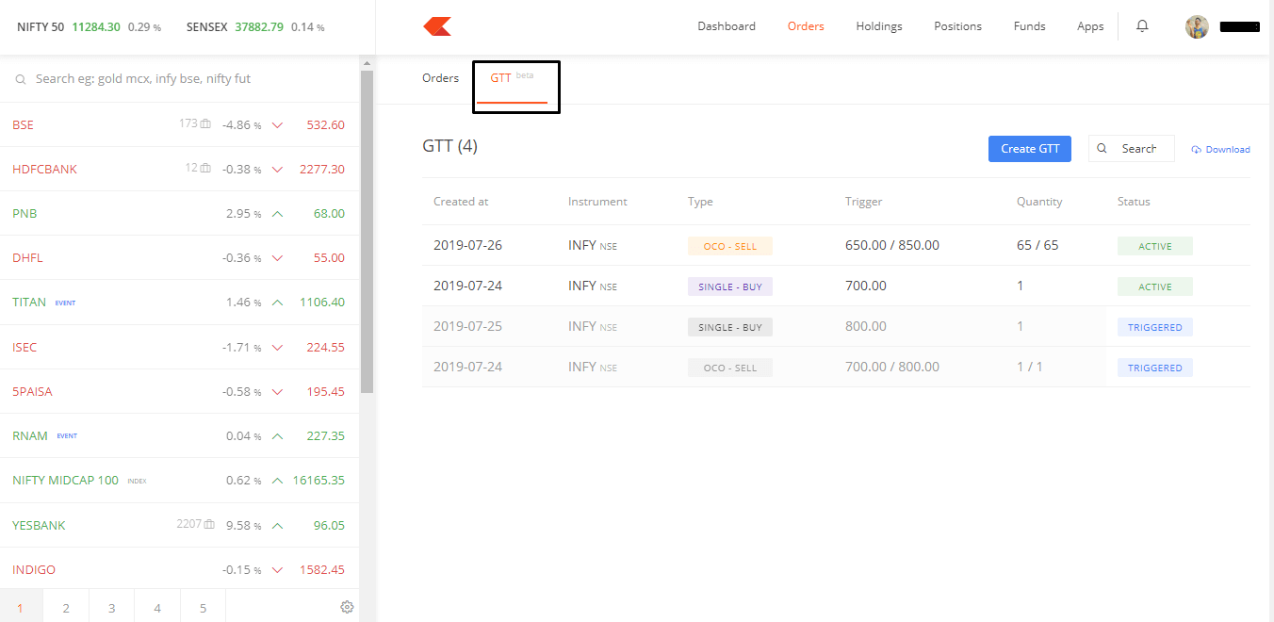The image size is (1274, 622).
Task: Navigate to Positions
Action: pyautogui.click(x=957, y=26)
